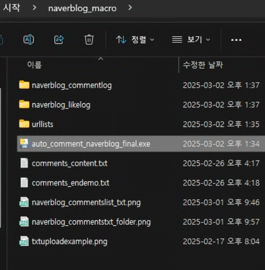265x270 pixels.
Task: Click the Rename toolbar icon
Action: (x=29, y=39)
